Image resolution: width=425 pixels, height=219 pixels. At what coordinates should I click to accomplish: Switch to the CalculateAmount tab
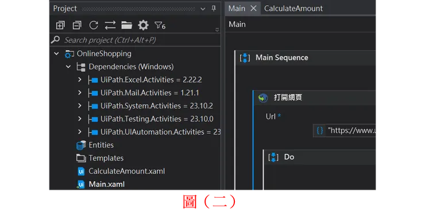293,9
